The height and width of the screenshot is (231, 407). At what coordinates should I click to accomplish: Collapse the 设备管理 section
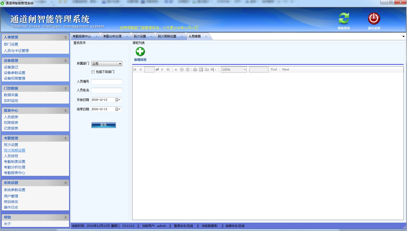pos(65,61)
